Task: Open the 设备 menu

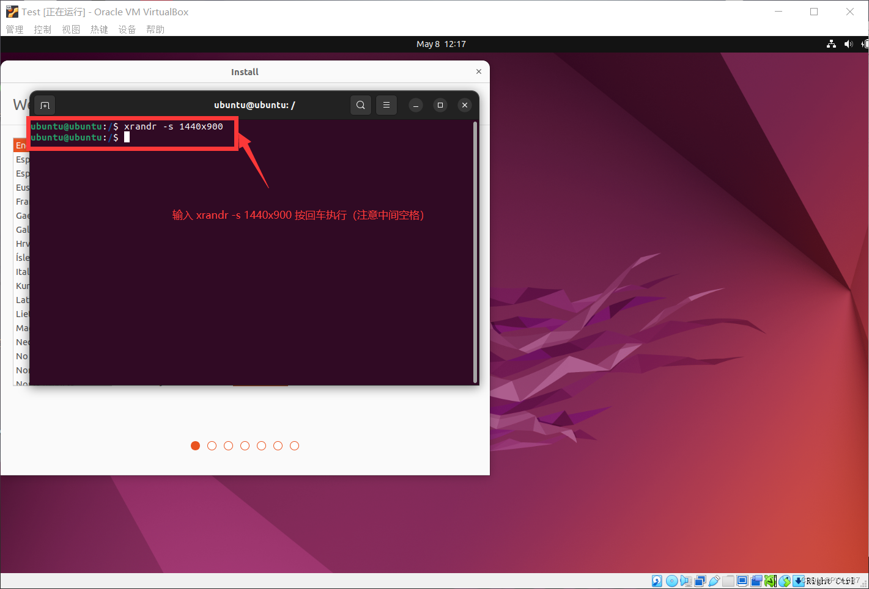Action: pos(127,29)
